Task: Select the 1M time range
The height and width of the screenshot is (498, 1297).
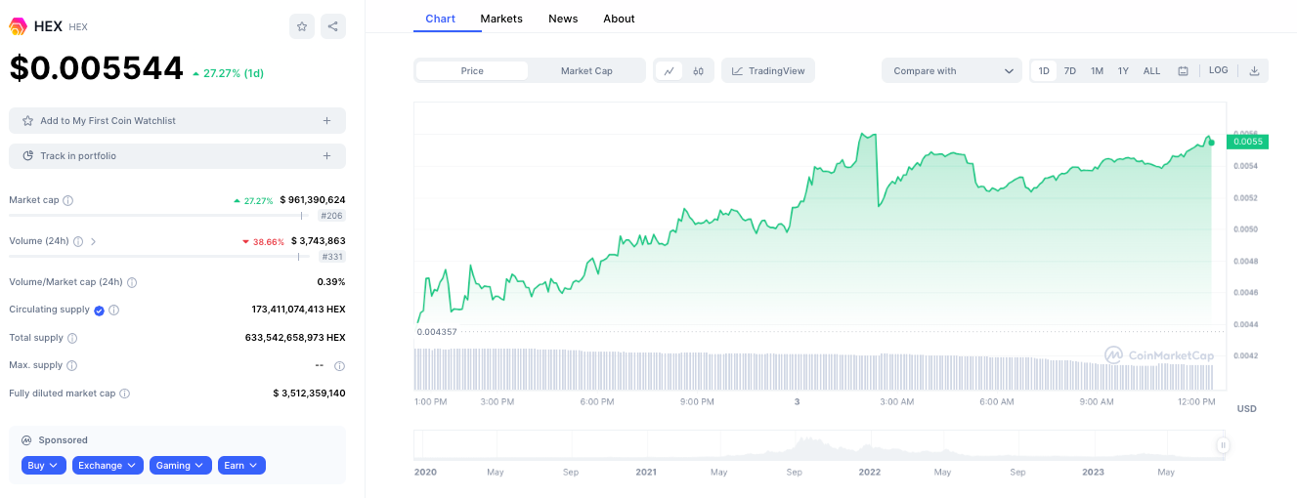Action: coord(1097,71)
